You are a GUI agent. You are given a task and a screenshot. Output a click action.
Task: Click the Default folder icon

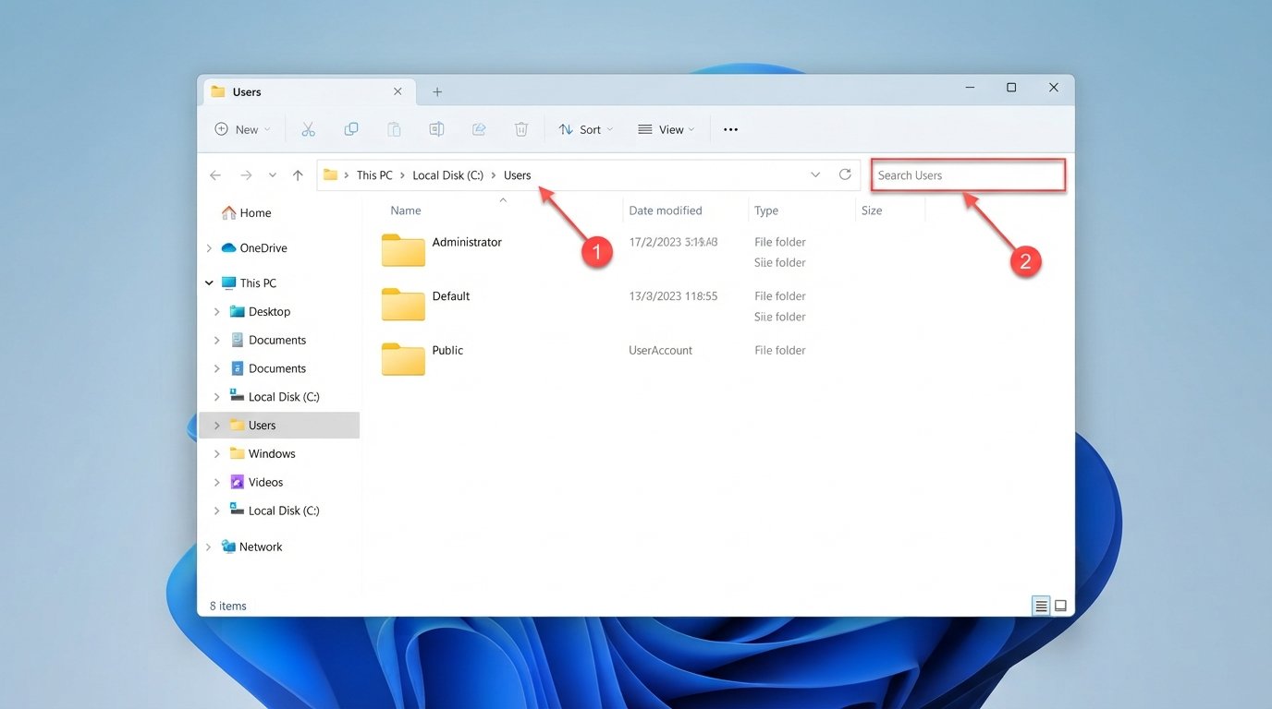click(403, 304)
